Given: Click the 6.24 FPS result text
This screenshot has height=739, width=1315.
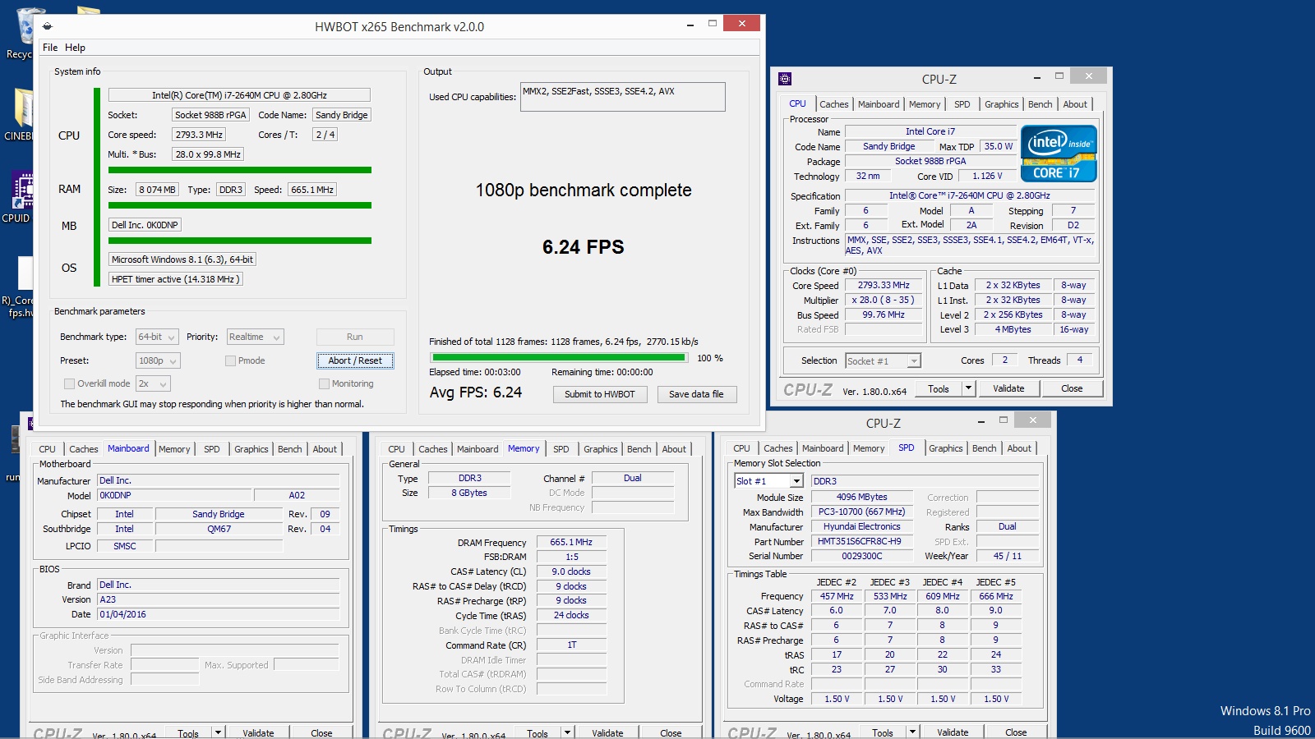Looking at the screenshot, I should point(583,247).
